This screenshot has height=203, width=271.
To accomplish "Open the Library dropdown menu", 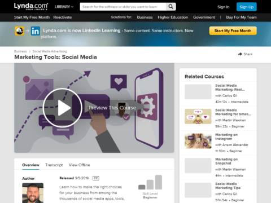I will pyautogui.click(x=64, y=7).
